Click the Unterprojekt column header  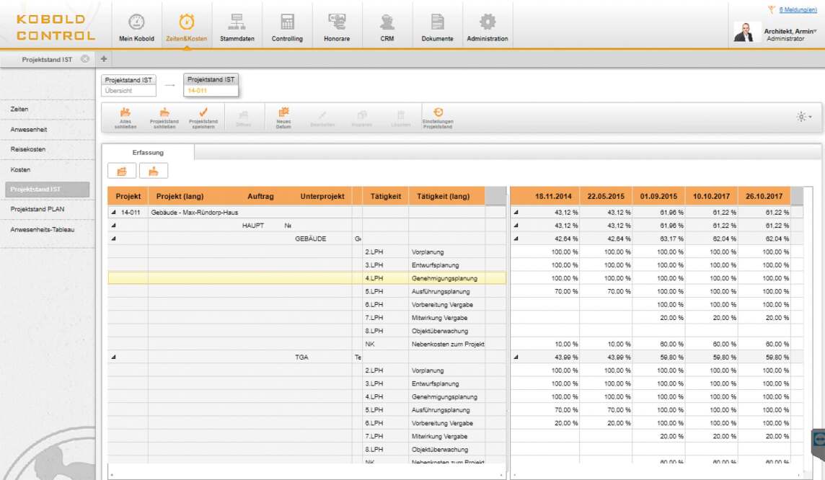click(x=322, y=196)
